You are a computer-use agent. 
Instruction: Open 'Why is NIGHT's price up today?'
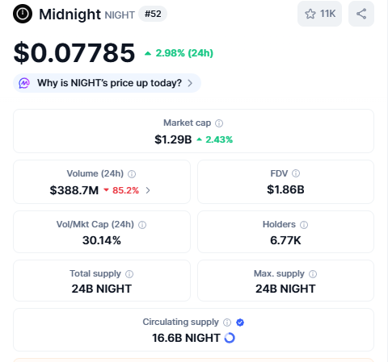tap(107, 83)
